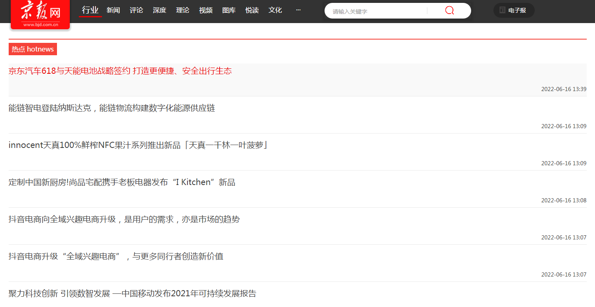Expand the more (···) navigation menu

298,10
